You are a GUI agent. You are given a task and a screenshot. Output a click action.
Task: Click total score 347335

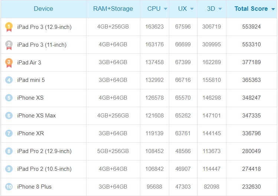251,116
